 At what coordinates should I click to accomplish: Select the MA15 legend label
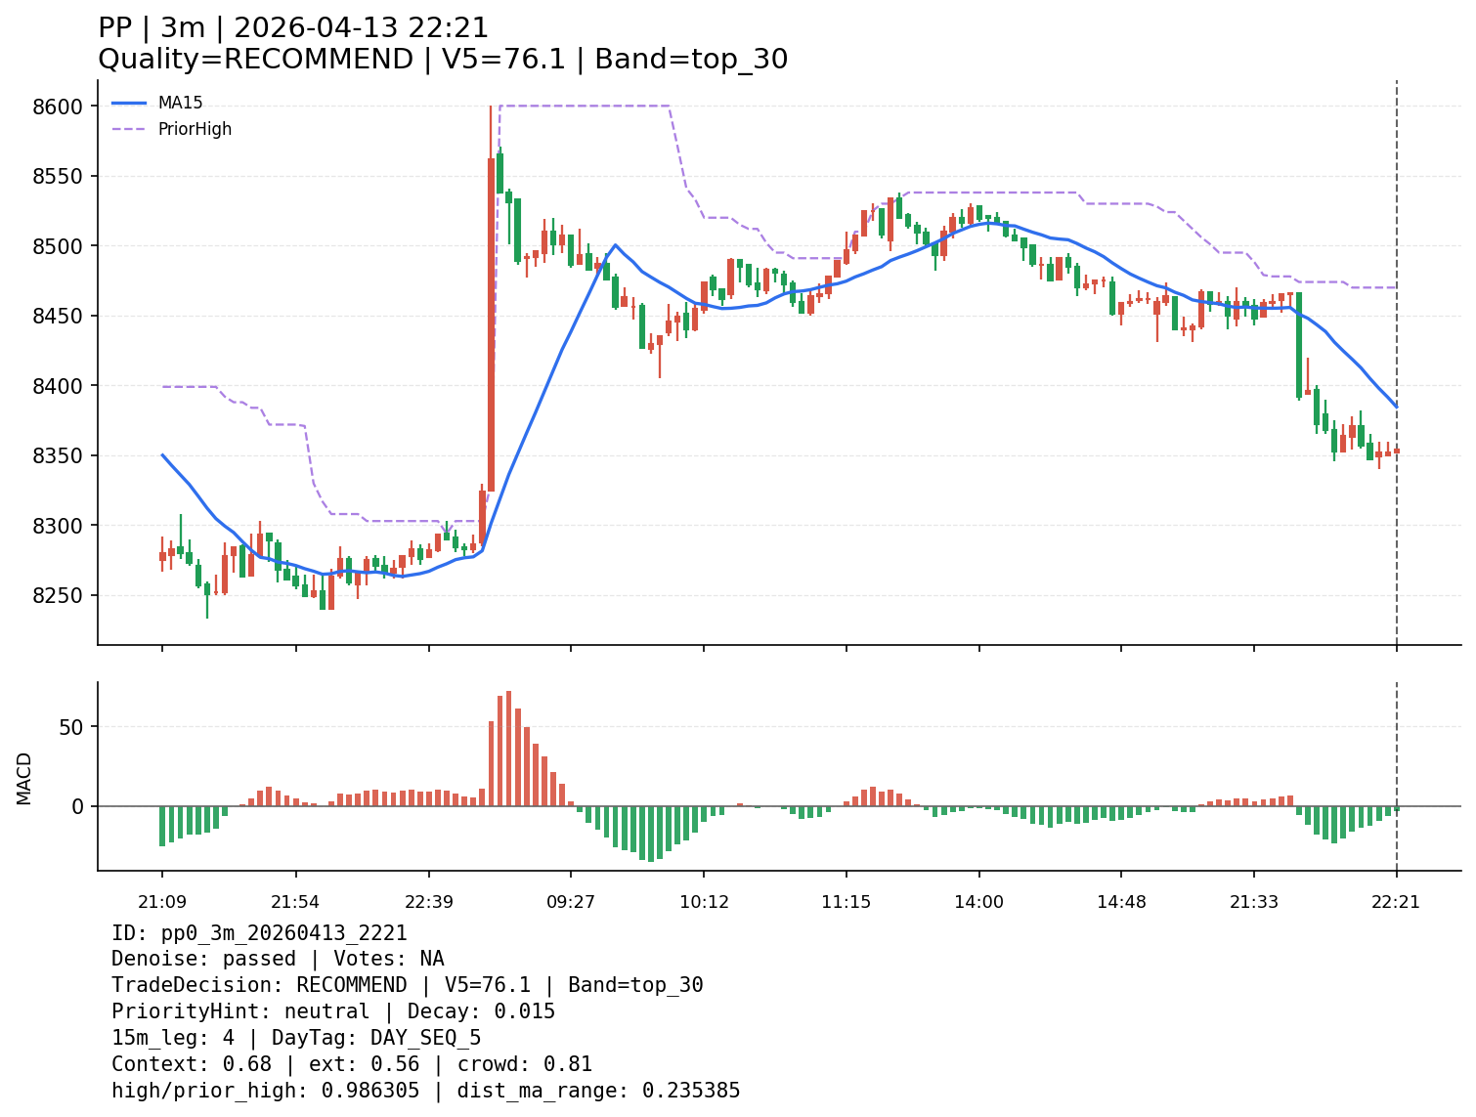coord(181,103)
